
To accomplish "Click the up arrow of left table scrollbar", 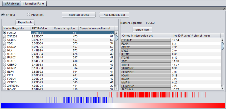I will (116, 33).
